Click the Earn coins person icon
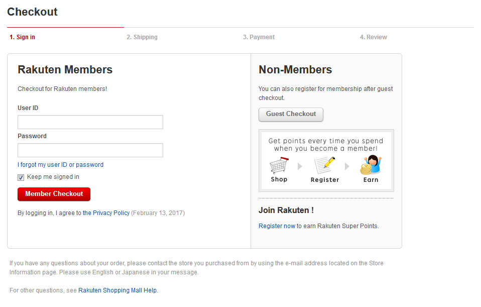The height and width of the screenshot is (307, 481). pos(371,165)
